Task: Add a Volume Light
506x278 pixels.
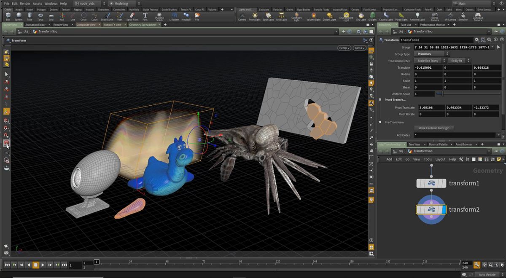Action: [313, 17]
